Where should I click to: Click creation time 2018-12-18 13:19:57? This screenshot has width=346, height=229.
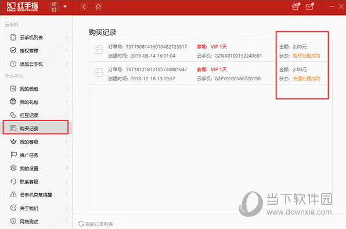tap(153, 79)
